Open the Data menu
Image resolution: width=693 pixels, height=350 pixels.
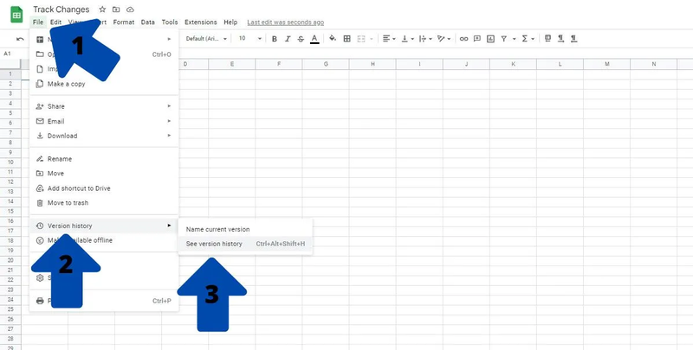point(148,22)
